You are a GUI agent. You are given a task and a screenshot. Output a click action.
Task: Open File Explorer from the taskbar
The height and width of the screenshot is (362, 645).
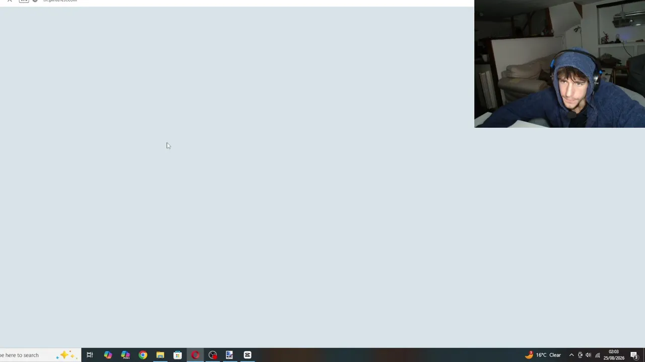160,355
